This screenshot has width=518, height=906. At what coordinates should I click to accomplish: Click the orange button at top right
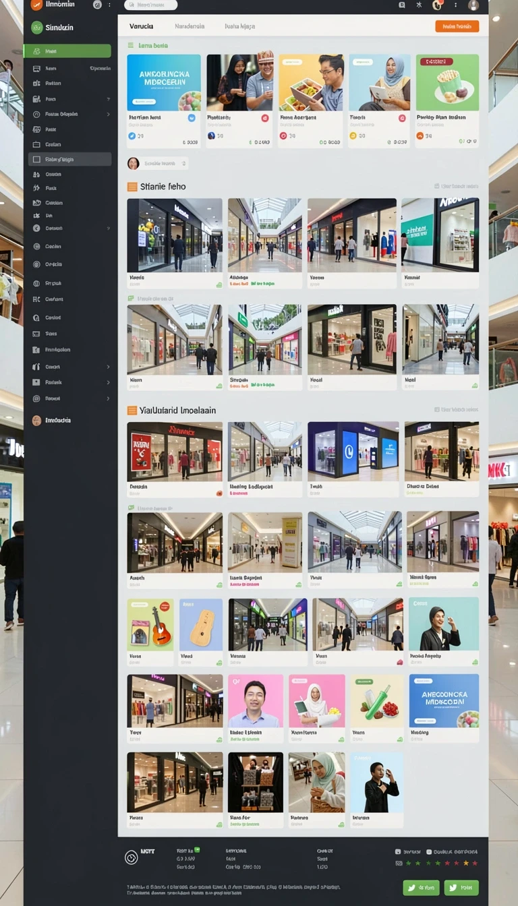click(x=457, y=26)
